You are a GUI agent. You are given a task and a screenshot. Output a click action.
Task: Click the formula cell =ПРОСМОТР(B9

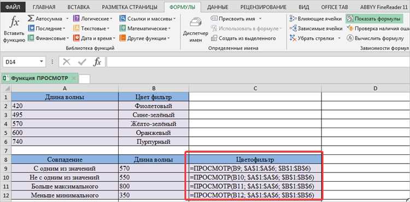(x=255, y=168)
